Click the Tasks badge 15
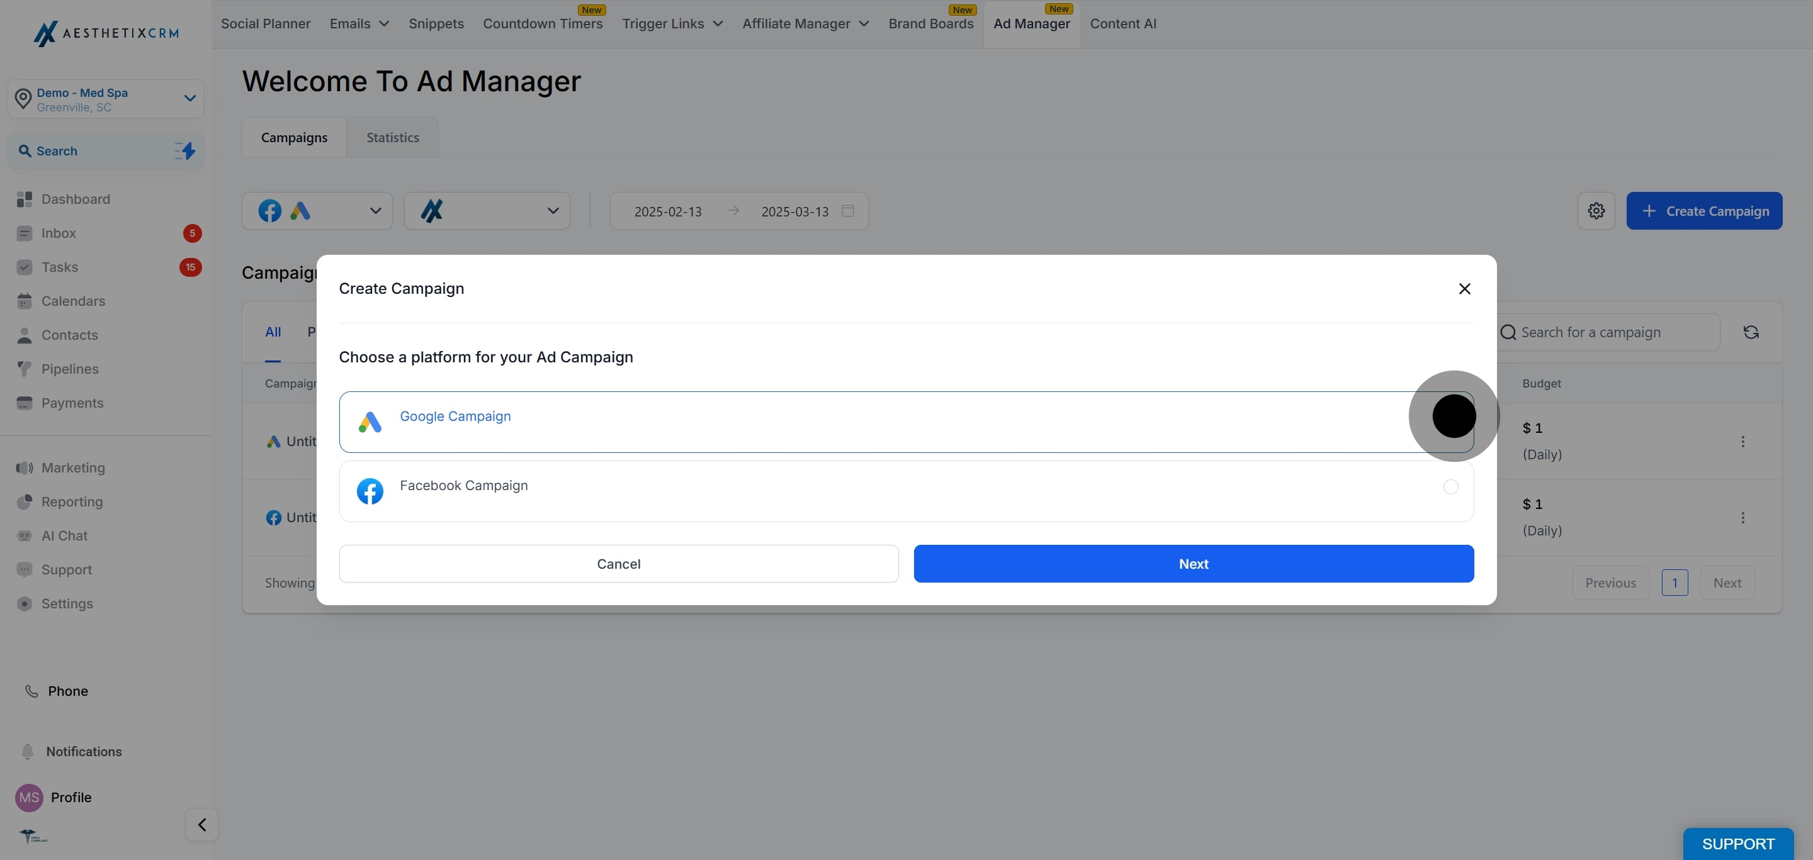Image resolution: width=1813 pixels, height=860 pixels. 191,267
